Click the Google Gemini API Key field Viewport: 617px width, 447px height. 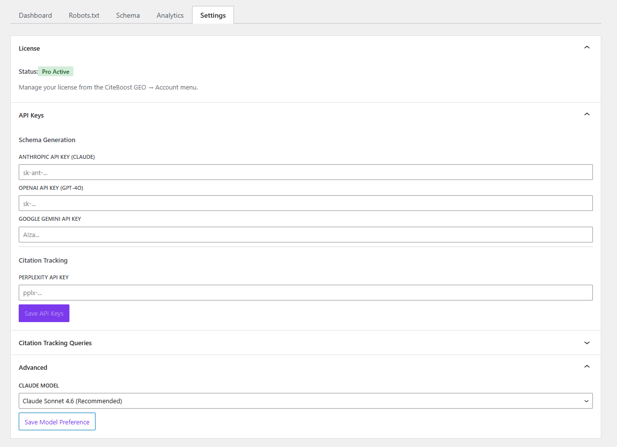tap(305, 235)
